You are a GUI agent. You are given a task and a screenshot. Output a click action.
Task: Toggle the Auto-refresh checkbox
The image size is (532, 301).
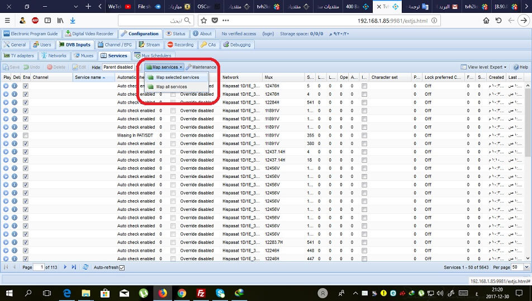pos(122,268)
